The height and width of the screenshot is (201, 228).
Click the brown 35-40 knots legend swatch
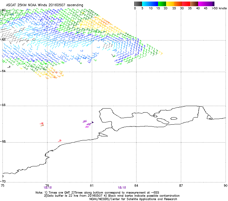[x=194, y=4]
